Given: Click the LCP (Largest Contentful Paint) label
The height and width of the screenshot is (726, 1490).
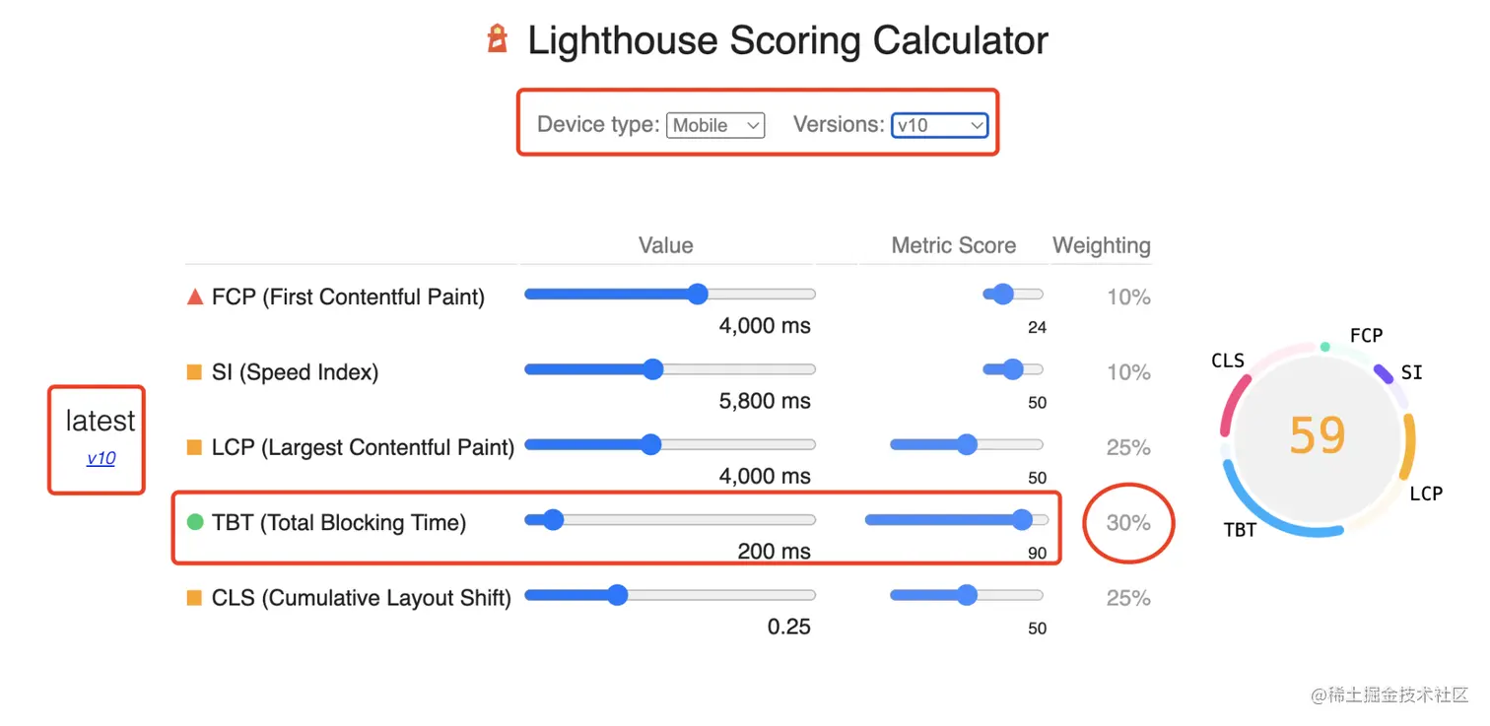Looking at the screenshot, I should point(363,447).
